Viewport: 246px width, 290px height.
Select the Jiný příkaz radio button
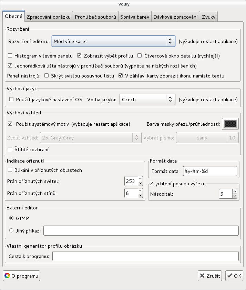[x=11, y=231]
